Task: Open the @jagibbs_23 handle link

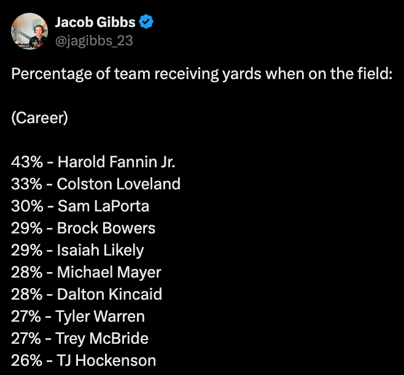Action: click(94, 40)
